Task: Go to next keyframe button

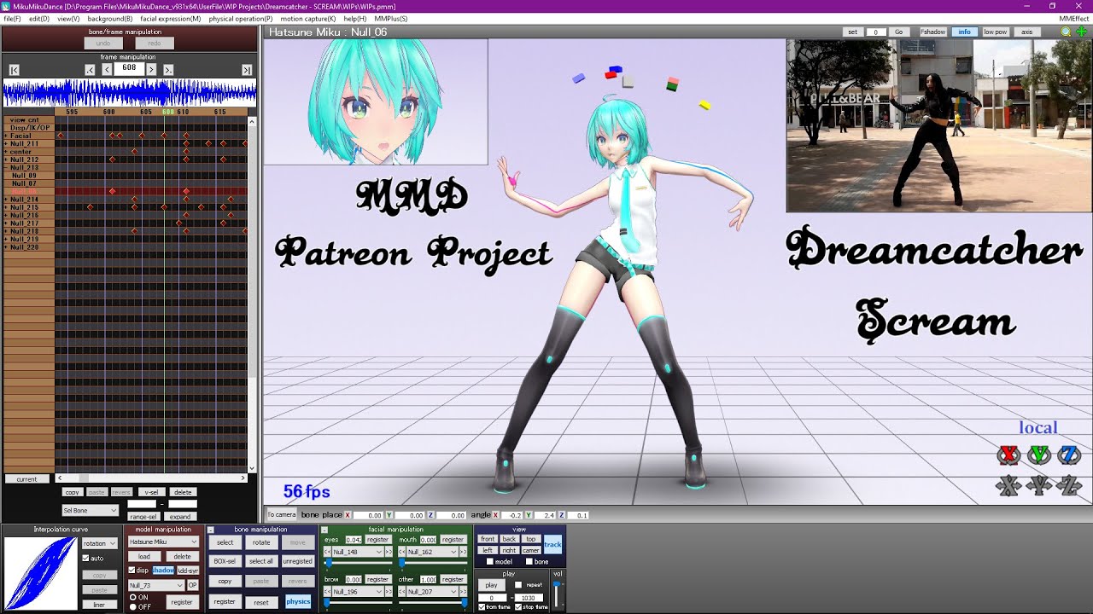Action: tap(168, 70)
